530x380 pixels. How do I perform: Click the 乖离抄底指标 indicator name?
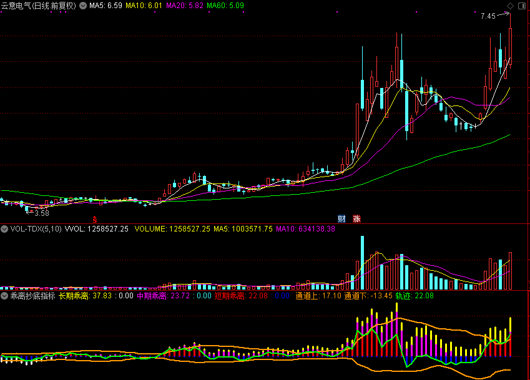(x=33, y=296)
